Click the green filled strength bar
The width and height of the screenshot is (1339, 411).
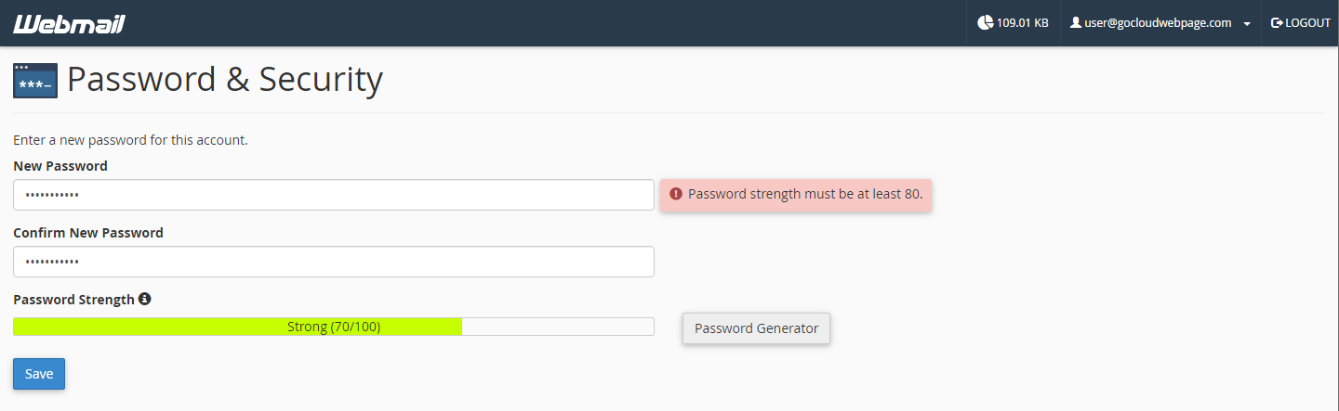pyautogui.click(x=237, y=327)
